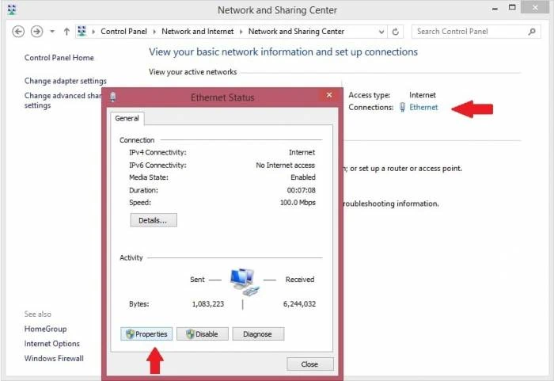This screenshot has width=554, height=381.
Task: Focus the Search Control Panel field
Action: click(x=476, y=32)
